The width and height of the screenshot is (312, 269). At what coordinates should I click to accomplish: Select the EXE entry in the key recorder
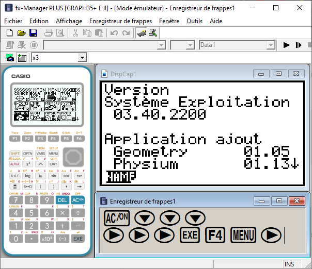(x=190, y=236)
